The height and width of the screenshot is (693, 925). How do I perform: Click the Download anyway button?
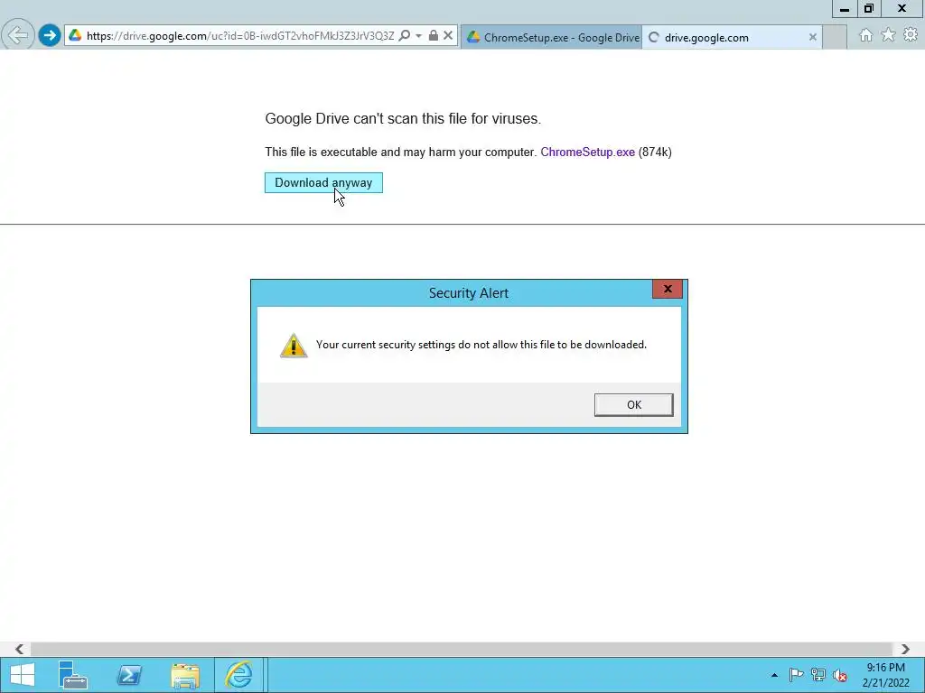click(x=323, y=182)
